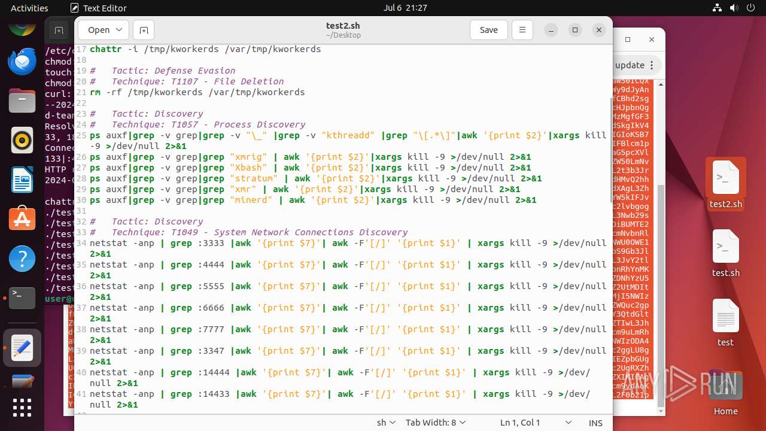766x431 pixels.
Task: Click the new tab icon in terminal window
Action: coord(59,30)
